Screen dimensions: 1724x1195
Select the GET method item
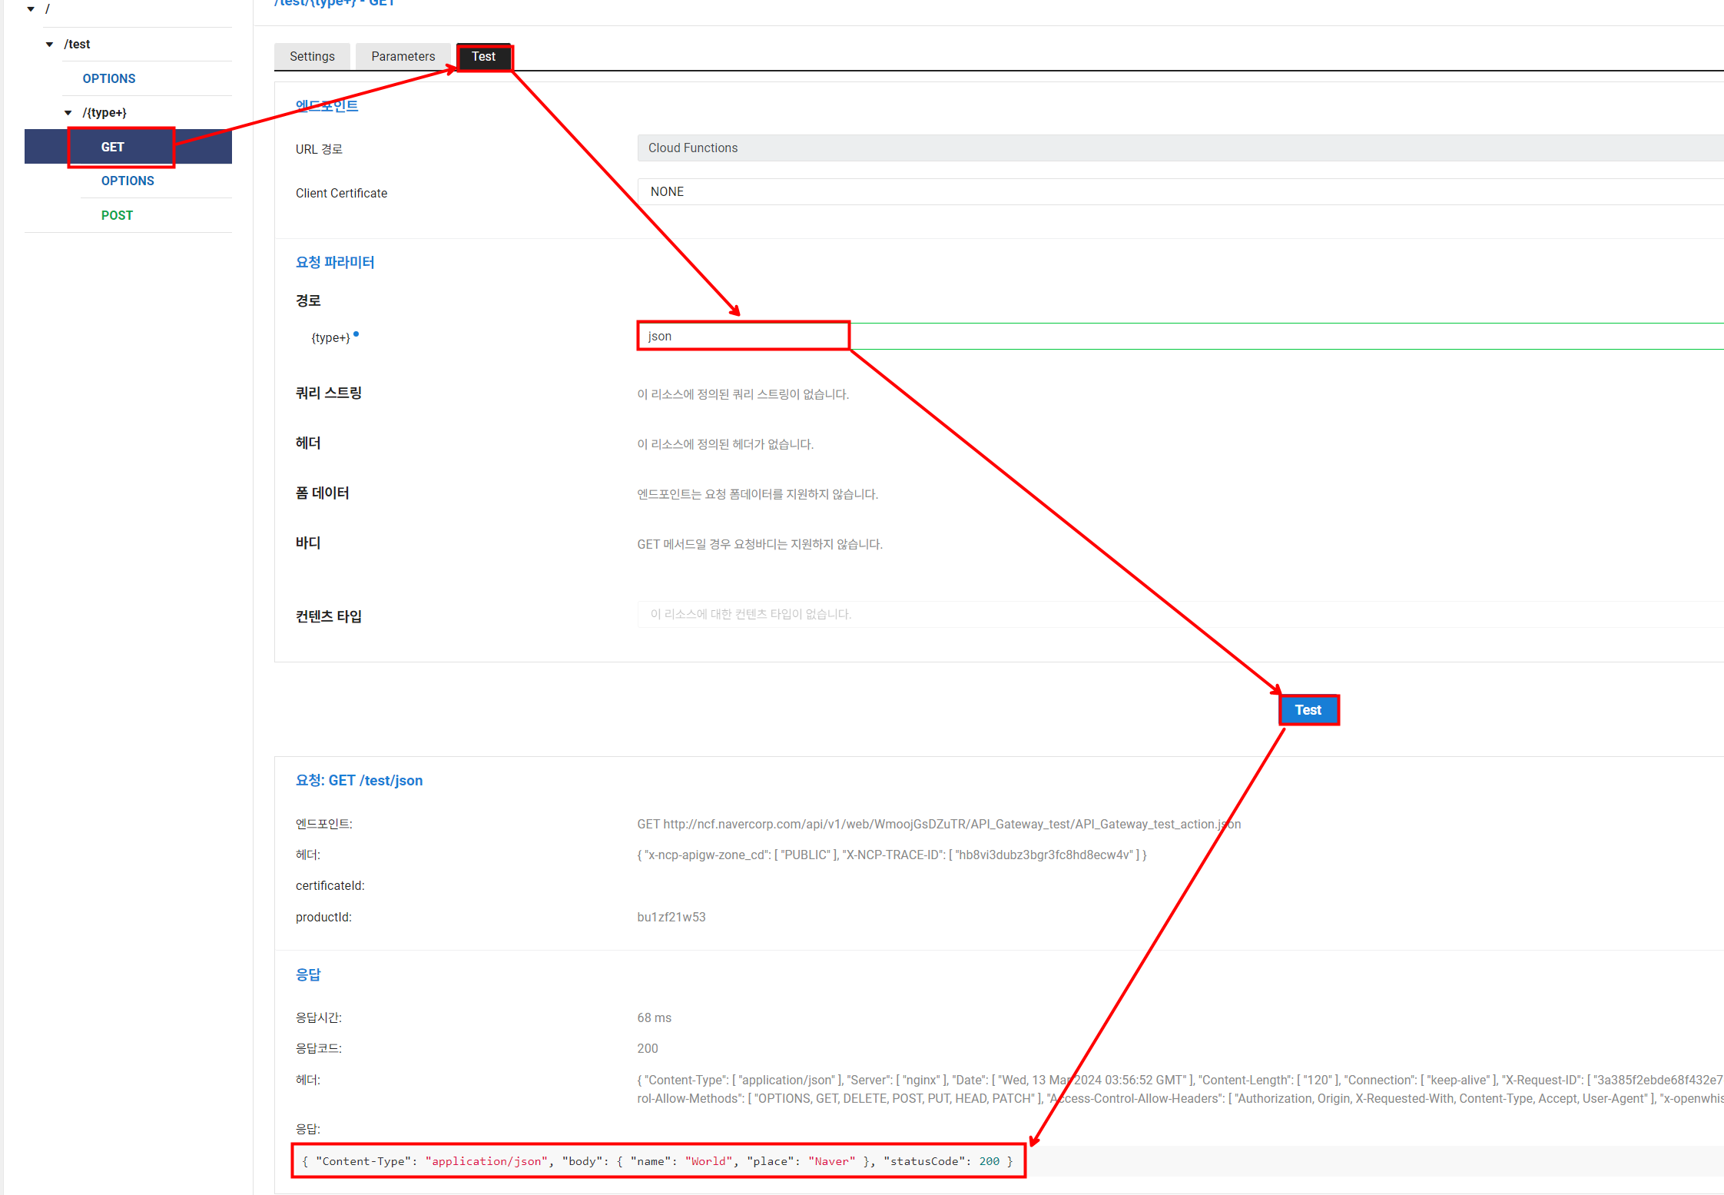point(113,147)
